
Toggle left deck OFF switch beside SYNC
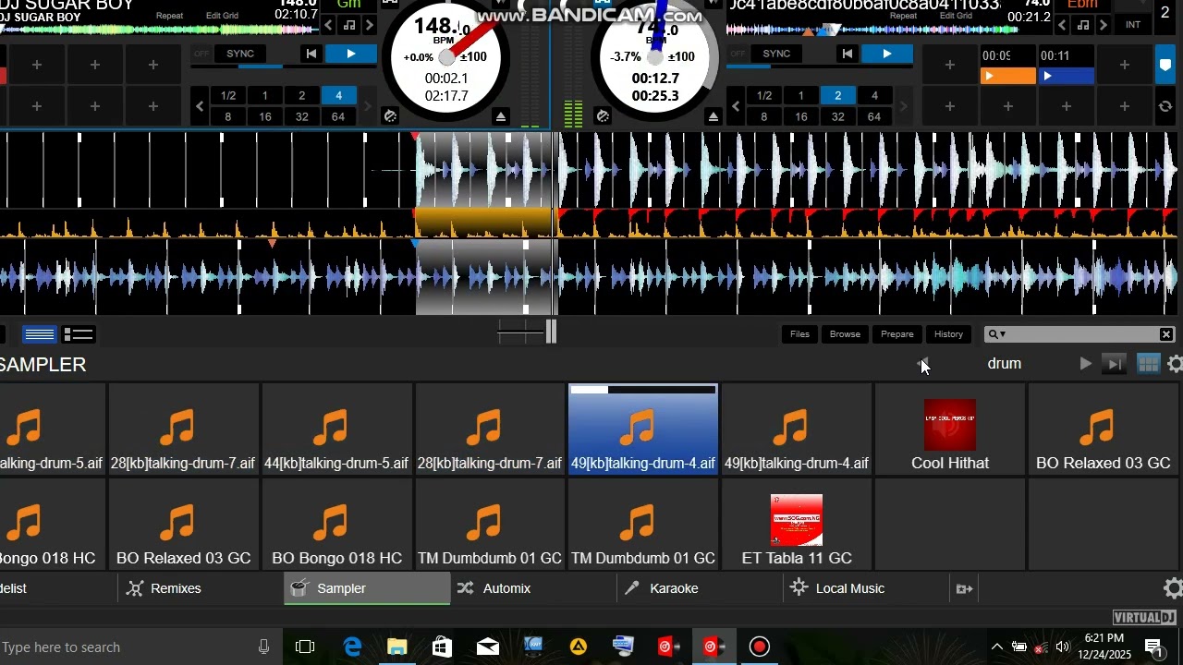click(x=201, y=54)
